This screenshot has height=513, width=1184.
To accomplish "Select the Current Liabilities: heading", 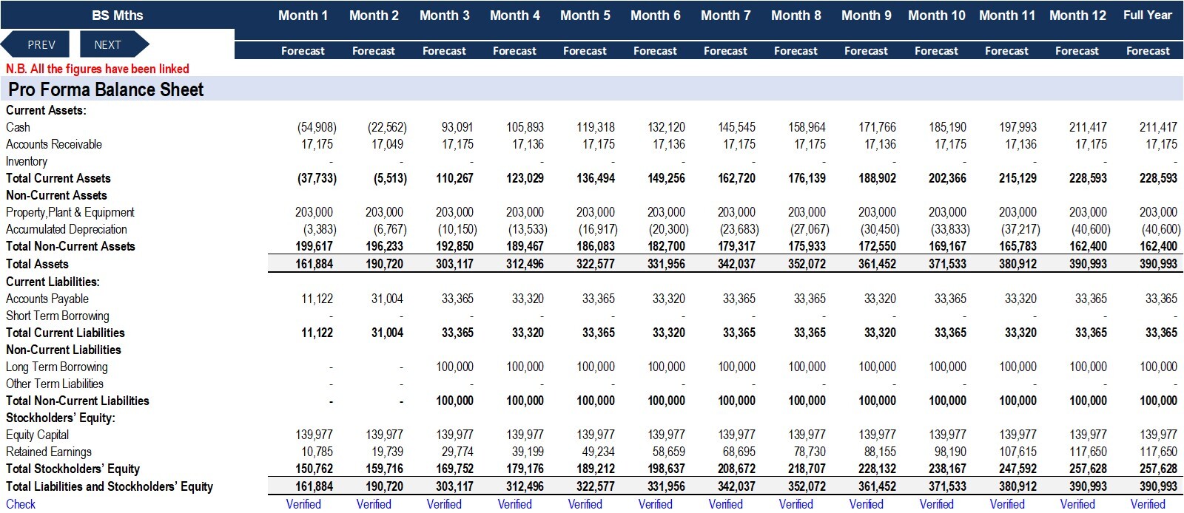I will tap(53, 282).
